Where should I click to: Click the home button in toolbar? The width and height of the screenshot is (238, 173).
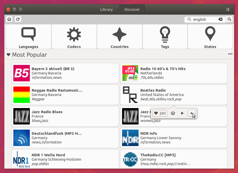click(9, 19)
